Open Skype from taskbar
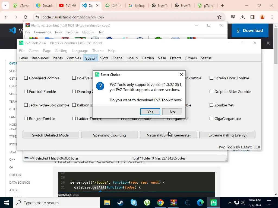The image size is (278, 208). 134,203
